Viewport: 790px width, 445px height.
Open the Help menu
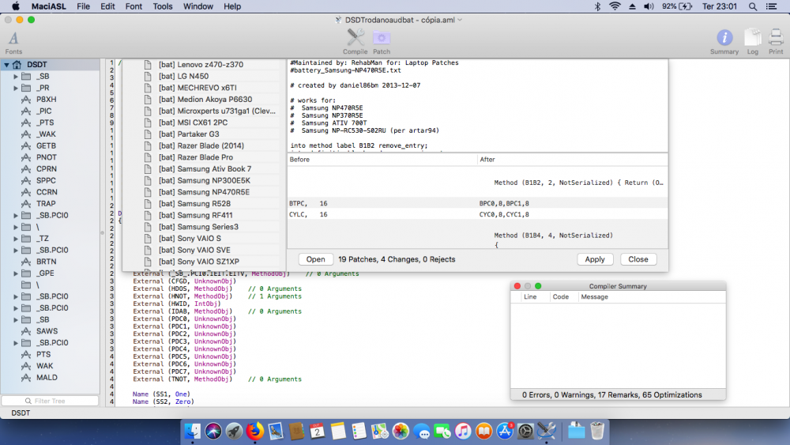(232, 6)
